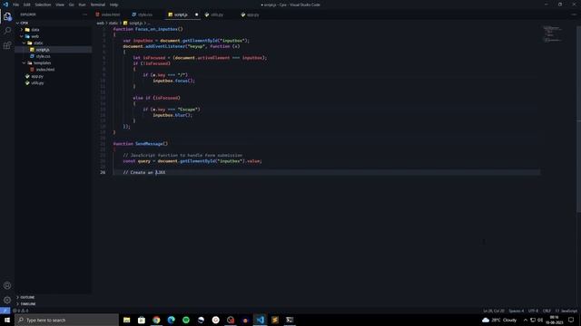Open utils.py in the file tree

pyautogui.click(x=54, y=82)
